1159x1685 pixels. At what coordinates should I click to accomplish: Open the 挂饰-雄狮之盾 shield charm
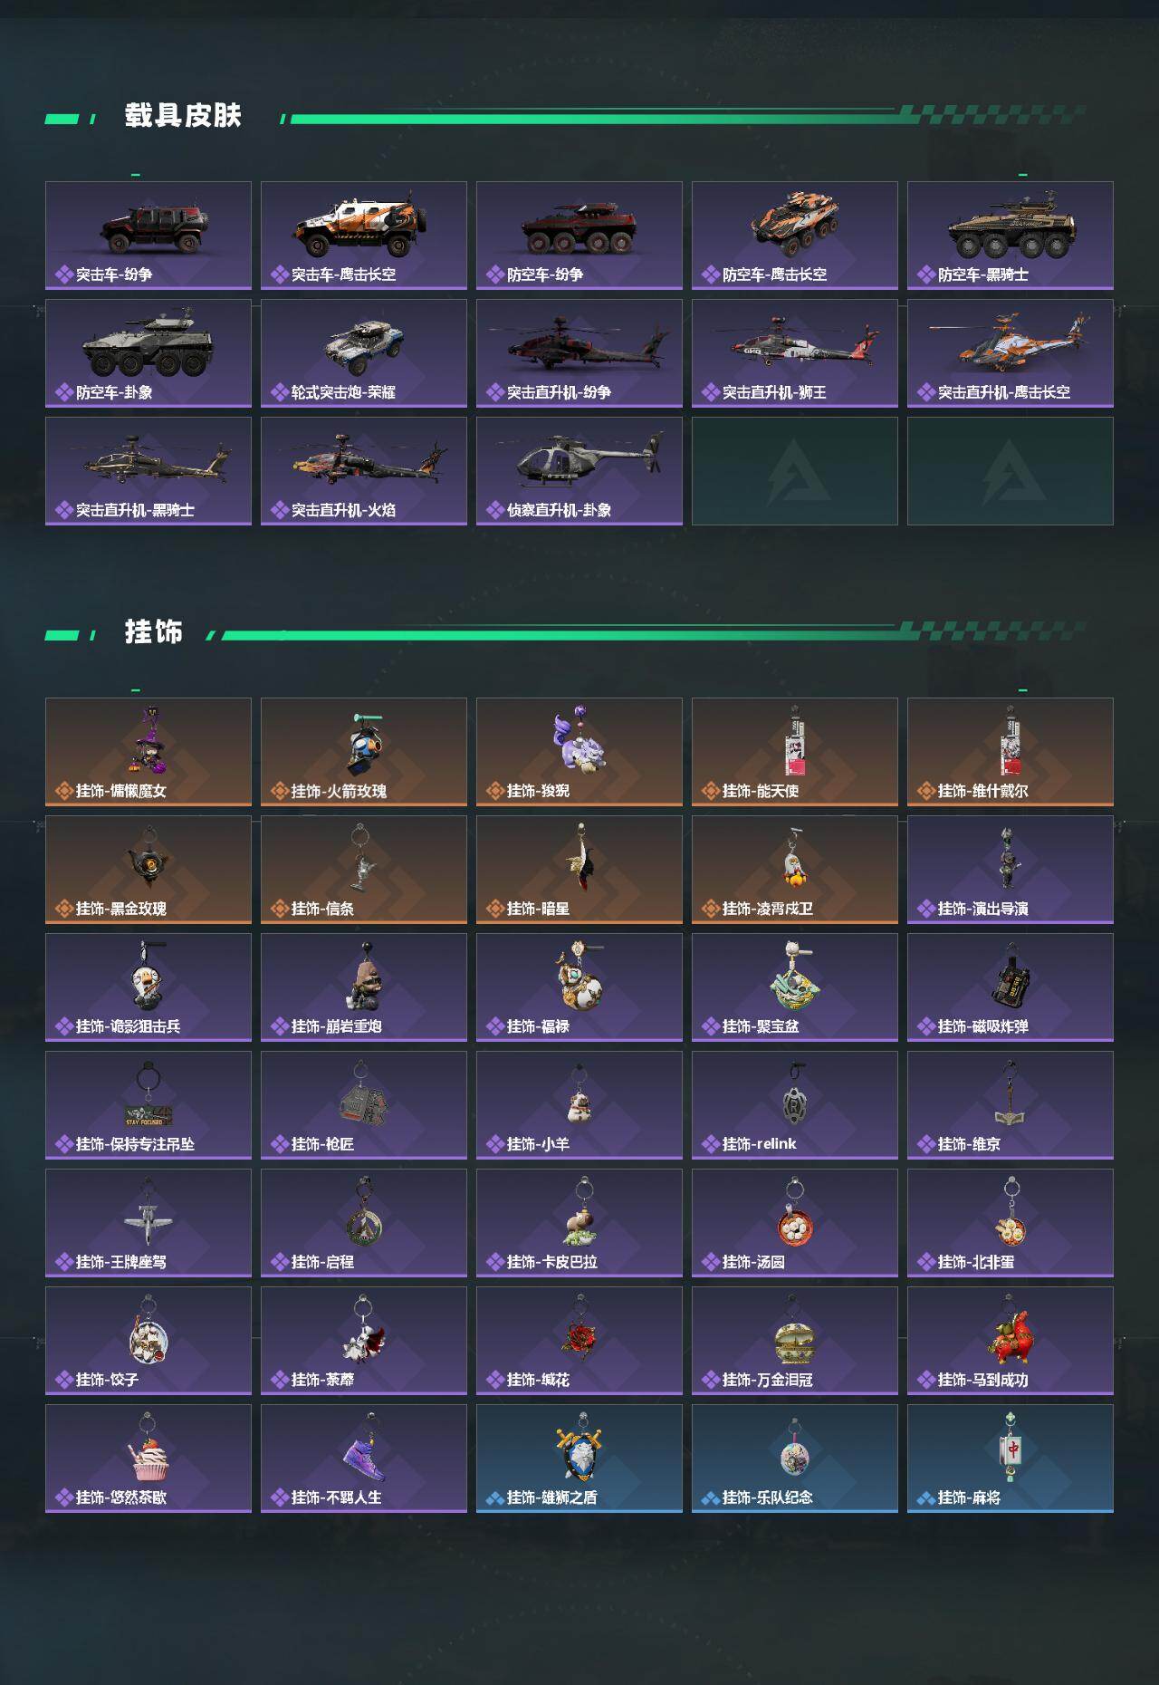tap(579, 1459)
